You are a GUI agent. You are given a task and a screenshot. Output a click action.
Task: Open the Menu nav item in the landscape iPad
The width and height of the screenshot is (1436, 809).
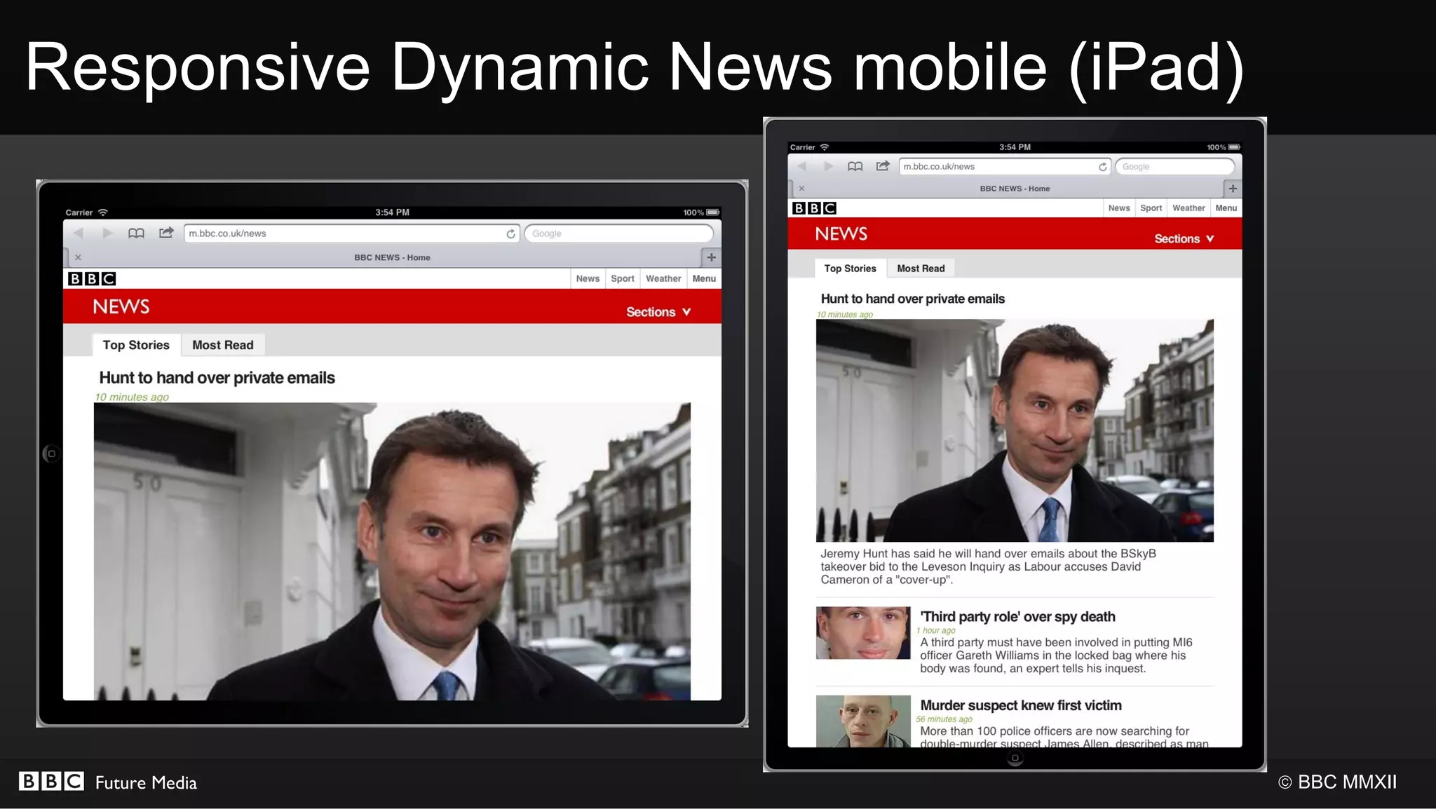click(704, 278)
